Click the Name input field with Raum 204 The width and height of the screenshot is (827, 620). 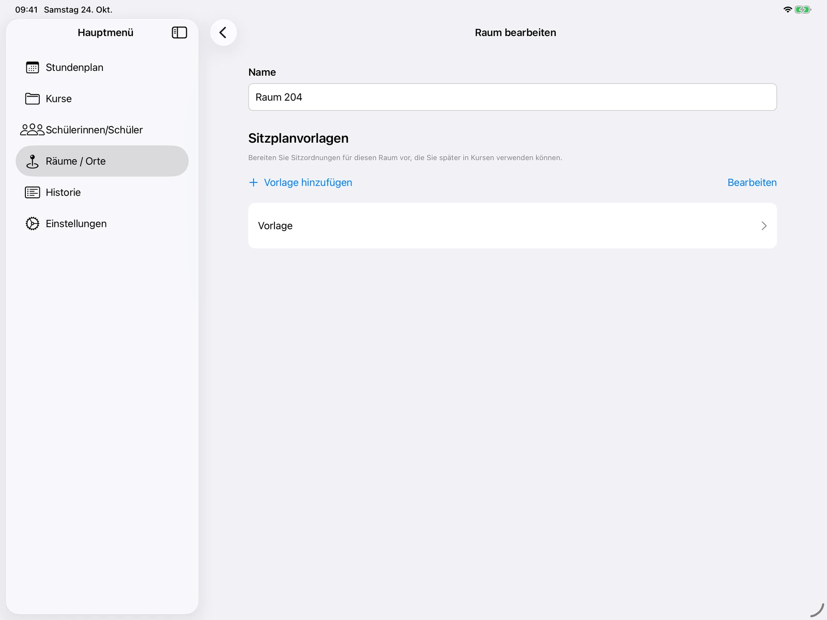pyautogui.click(x=513, y=97)
